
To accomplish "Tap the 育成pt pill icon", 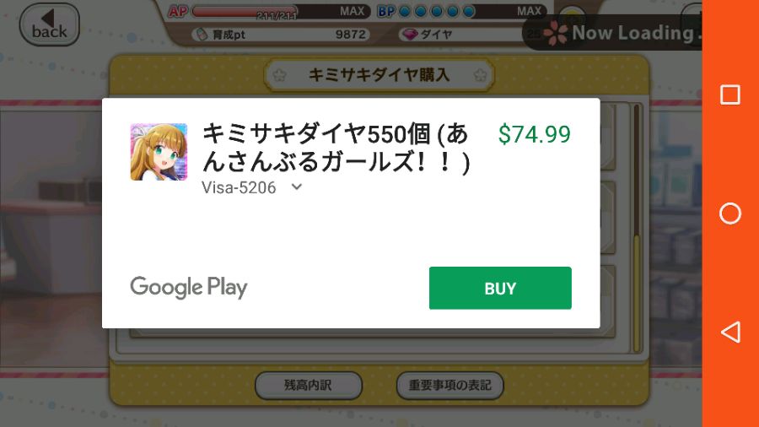I will click(201, 35).
